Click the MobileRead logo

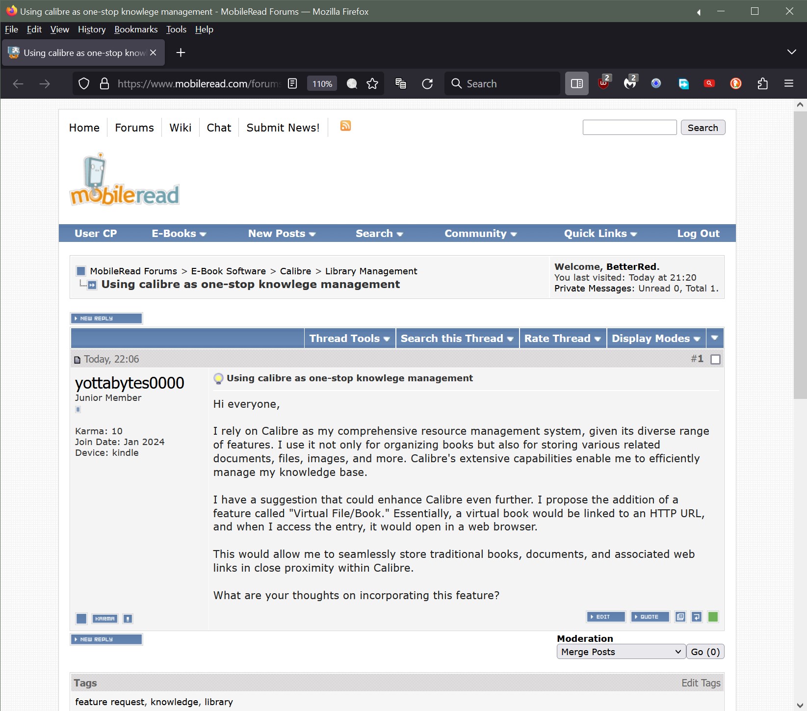[125, 180]
